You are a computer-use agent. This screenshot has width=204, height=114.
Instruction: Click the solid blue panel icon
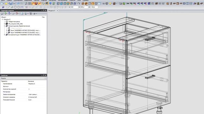[x=149, y=3]
